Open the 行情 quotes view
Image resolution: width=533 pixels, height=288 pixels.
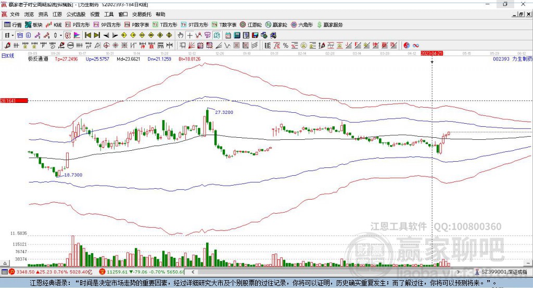[x=13, y=25]
